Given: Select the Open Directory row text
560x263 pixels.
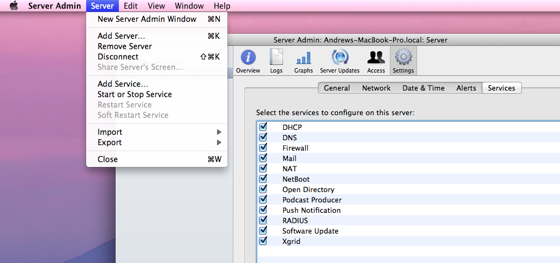Looking at the screenshot, I should (x=308, y=190).
